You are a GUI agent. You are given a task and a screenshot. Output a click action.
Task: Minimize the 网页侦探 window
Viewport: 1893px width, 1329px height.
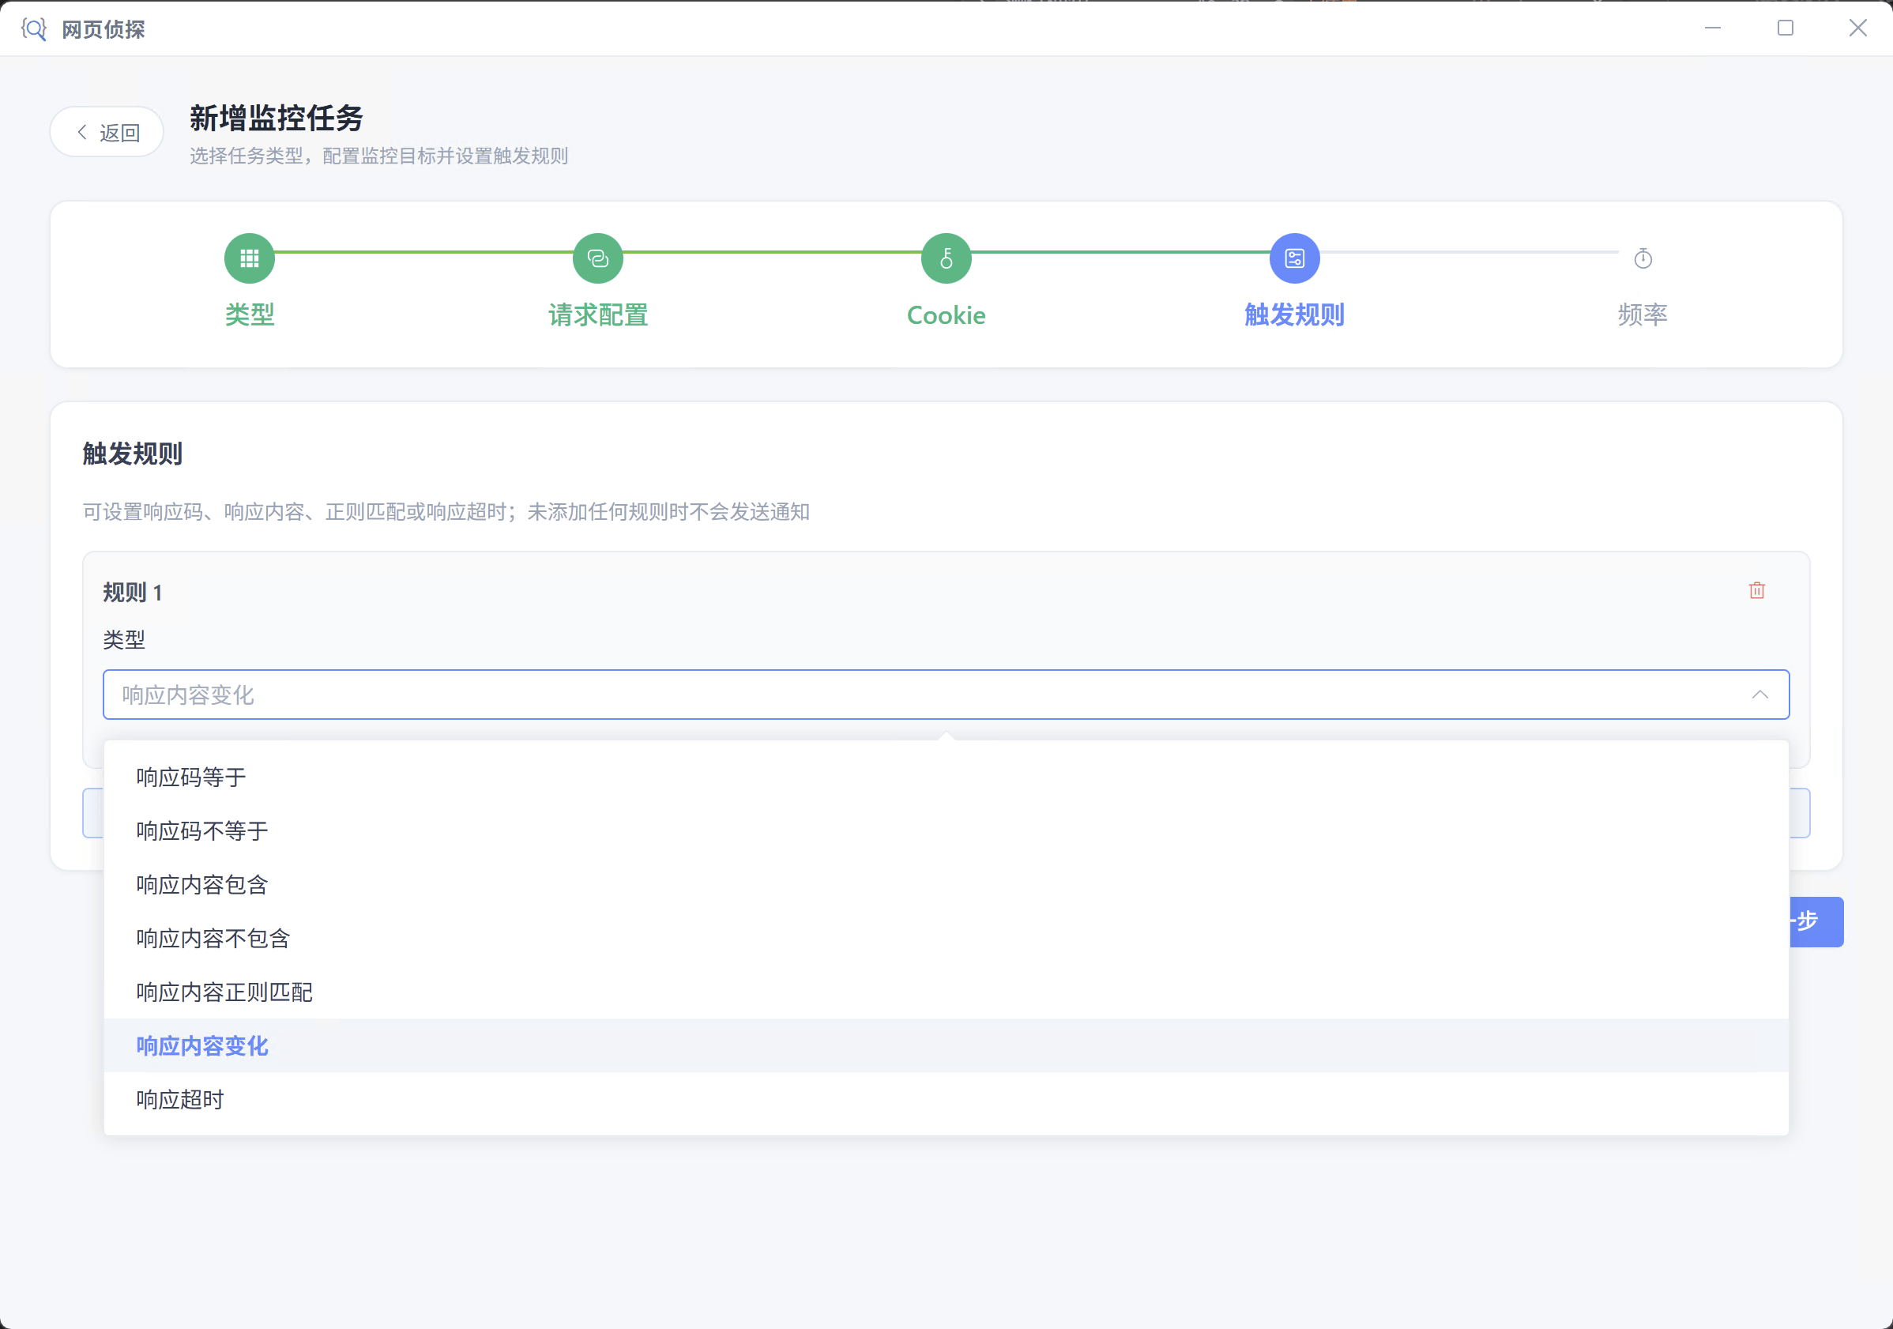point(1712,28)
